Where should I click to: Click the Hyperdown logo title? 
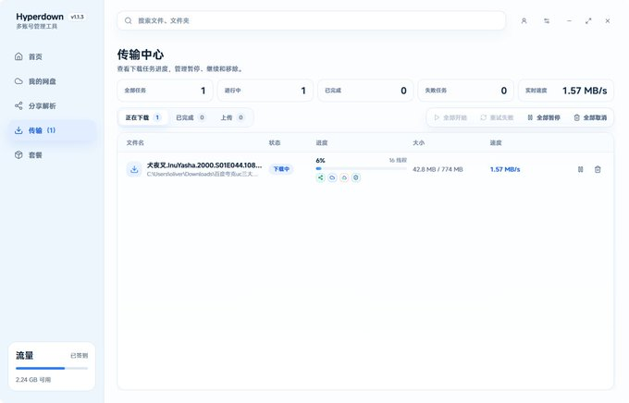[x=40, y=17]
